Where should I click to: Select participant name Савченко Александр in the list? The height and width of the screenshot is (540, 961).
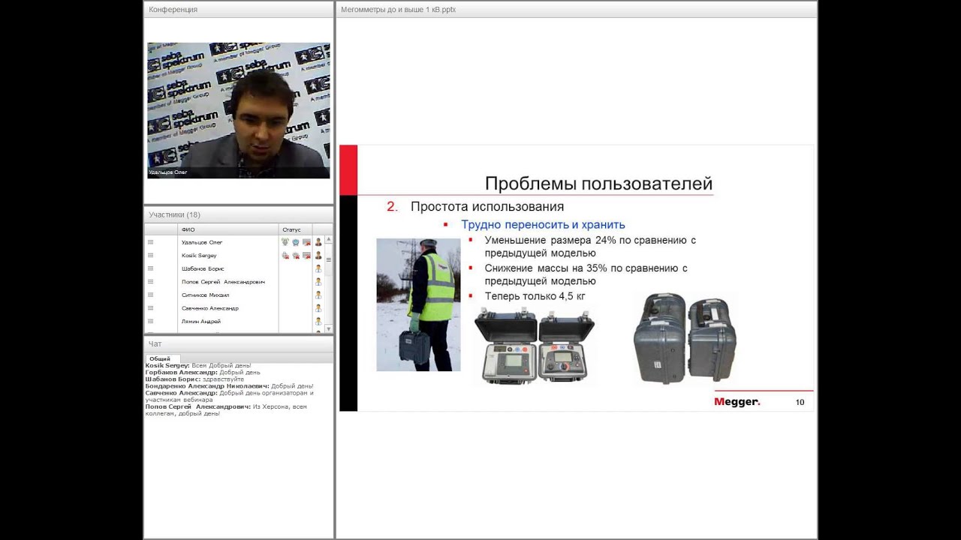click(210, 308)
